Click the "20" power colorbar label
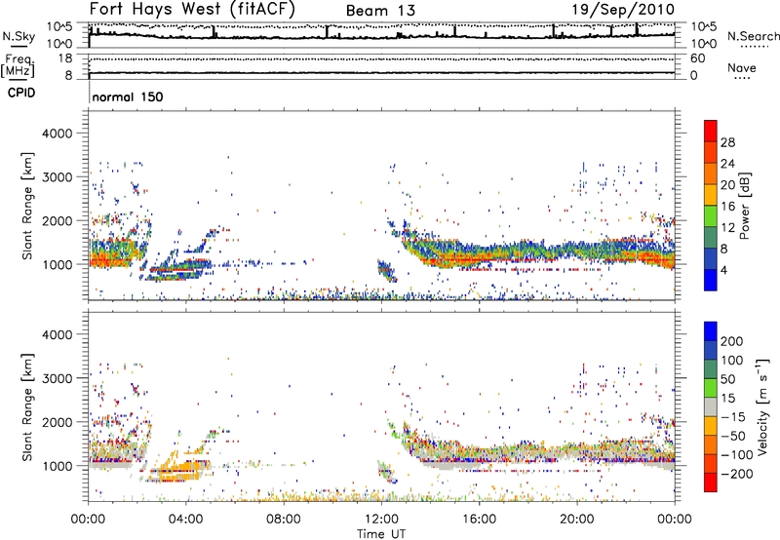The height and width of the screenshot is (540, 780). pyautogui.click(x=727, y=185)
